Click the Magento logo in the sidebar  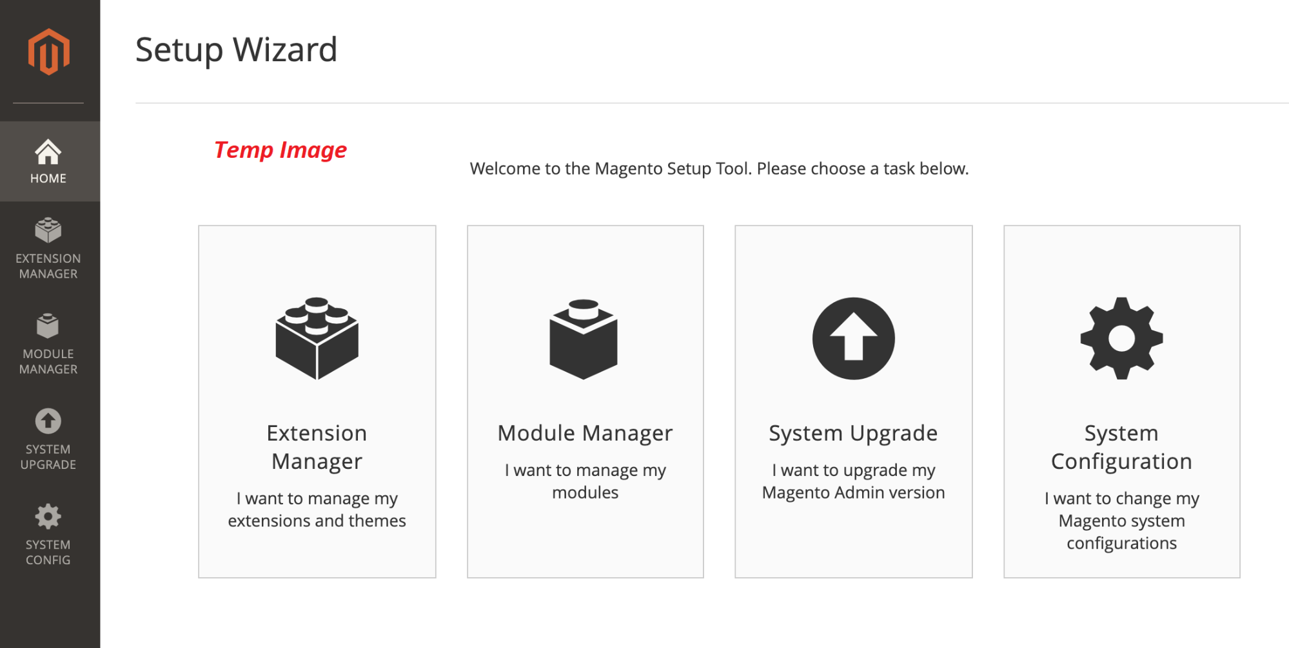click(x=48, y=52)
